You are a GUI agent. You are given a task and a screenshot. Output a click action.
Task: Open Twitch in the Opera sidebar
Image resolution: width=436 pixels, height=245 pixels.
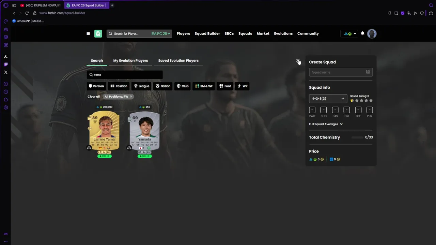pos(6,64)
